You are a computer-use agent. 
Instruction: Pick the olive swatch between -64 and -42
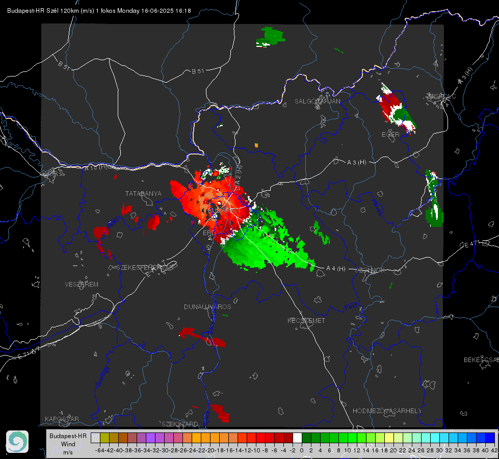pyautogui.click(x=104, y=438)
